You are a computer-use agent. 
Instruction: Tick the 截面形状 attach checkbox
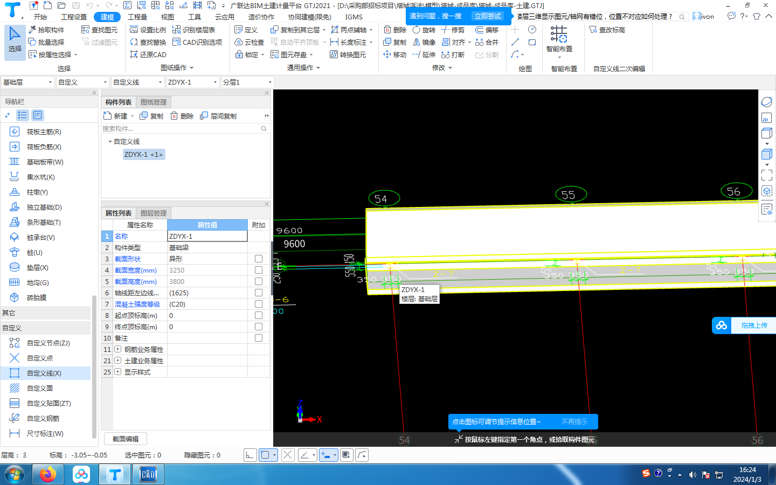(x=259, y=259)
